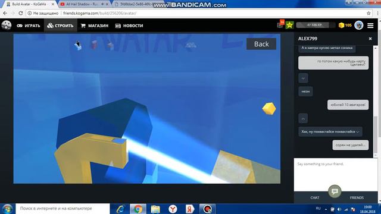Click the Back button in game view
381x214 pixels.
[261, 44]
